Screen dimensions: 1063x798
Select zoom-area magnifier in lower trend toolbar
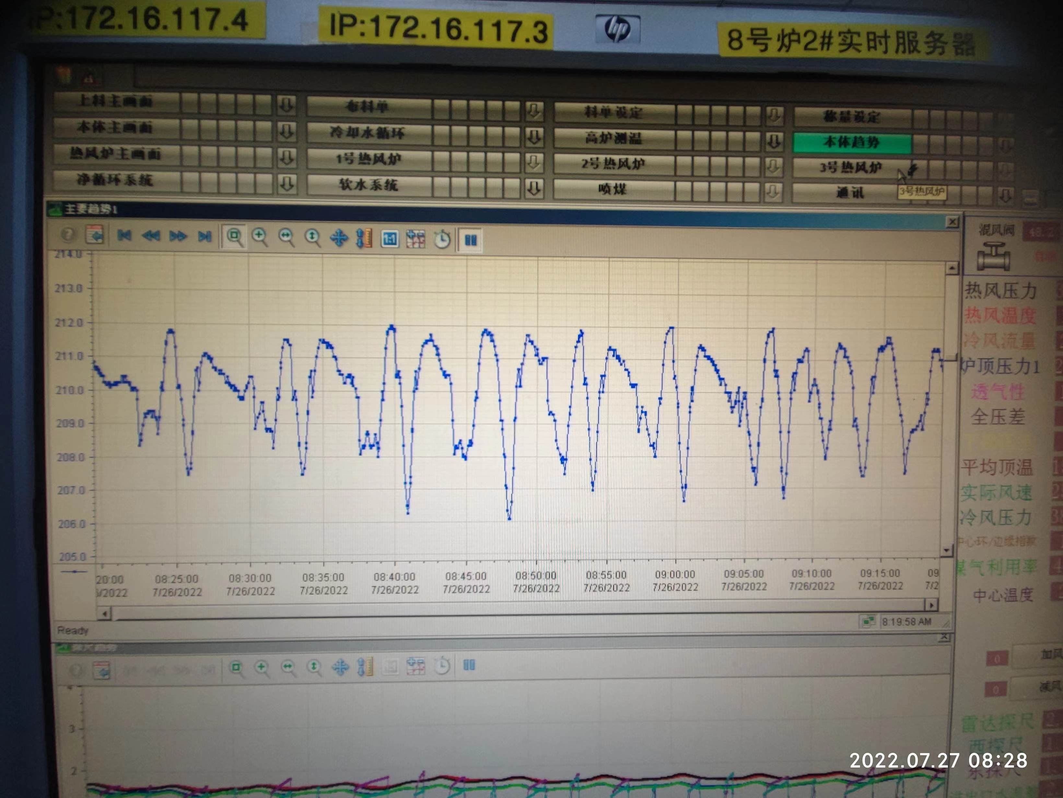tap(236, 667)
